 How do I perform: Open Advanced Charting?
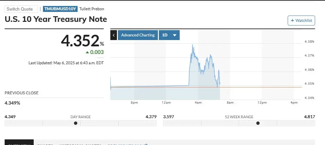pos(138,35)
